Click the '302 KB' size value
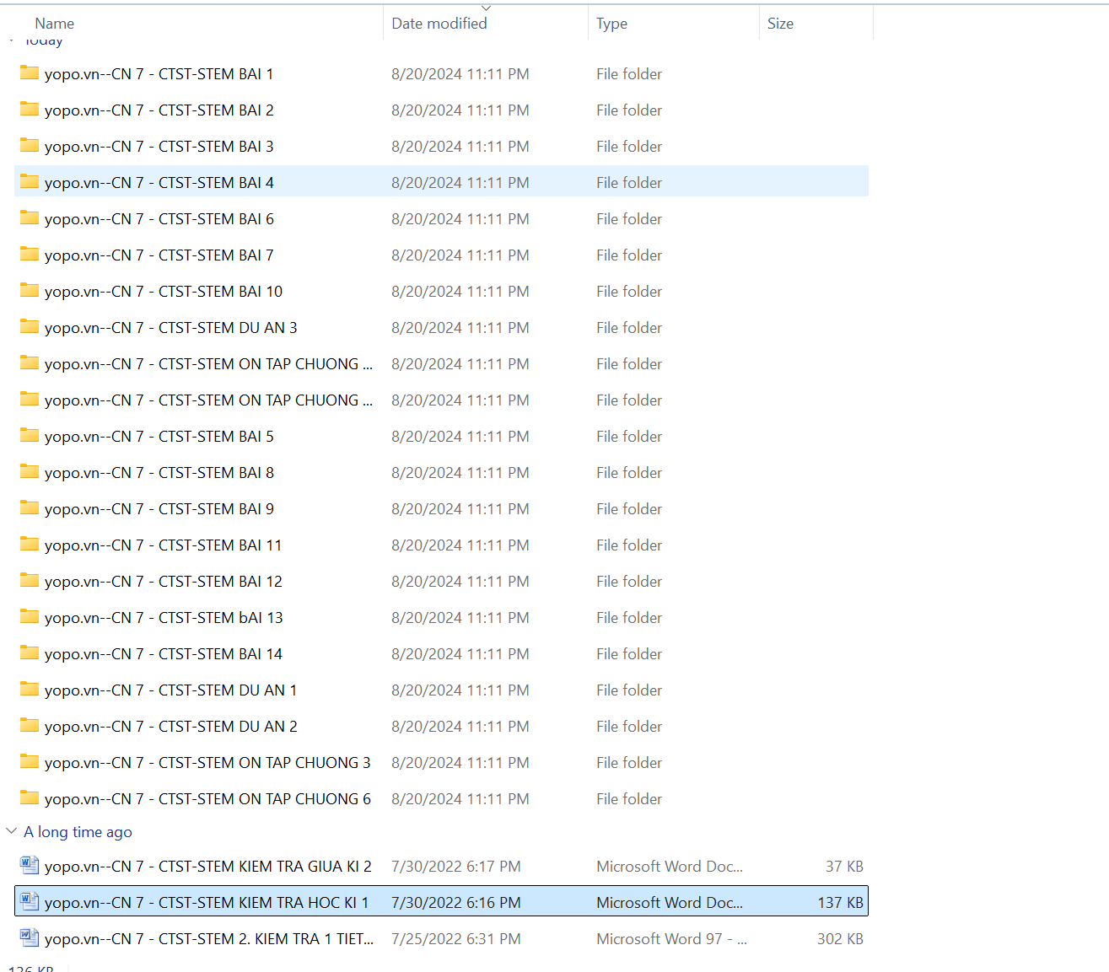This screenshot has width=1109, height=972. tap(840, 939)
